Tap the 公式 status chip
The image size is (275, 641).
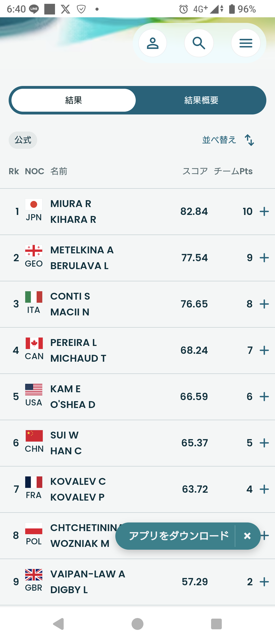tap(23, 140)
